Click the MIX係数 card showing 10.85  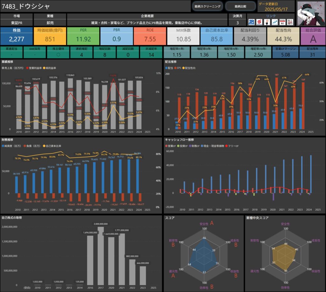coord(183,36)
